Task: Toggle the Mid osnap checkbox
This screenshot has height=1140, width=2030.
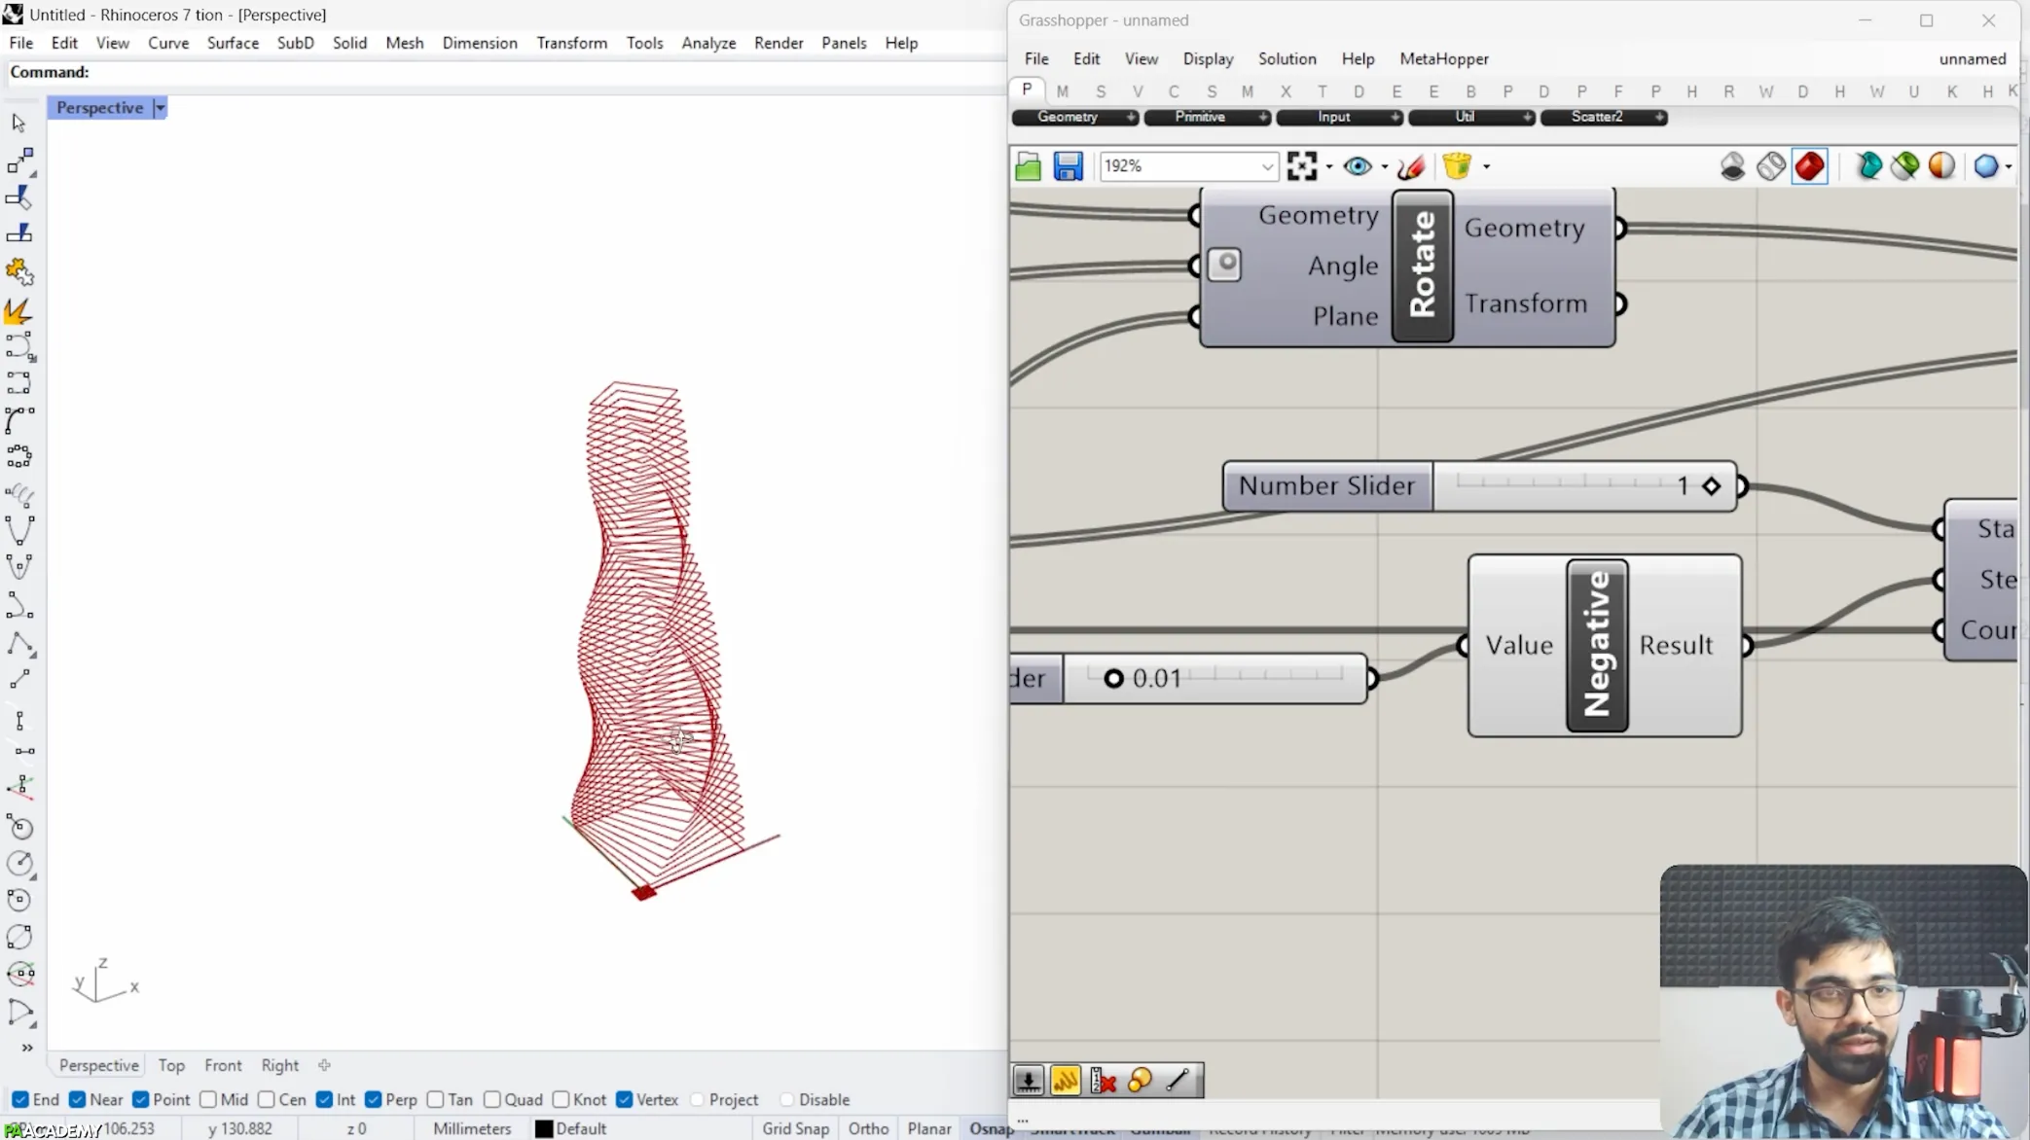Action: click(208, 1099)
